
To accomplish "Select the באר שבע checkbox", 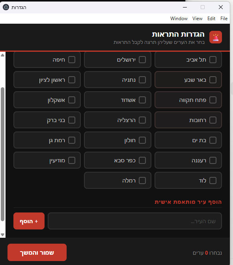I will pos(213,80).
